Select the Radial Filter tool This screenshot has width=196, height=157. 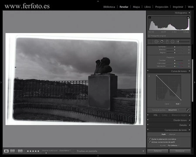coord(172,42)
